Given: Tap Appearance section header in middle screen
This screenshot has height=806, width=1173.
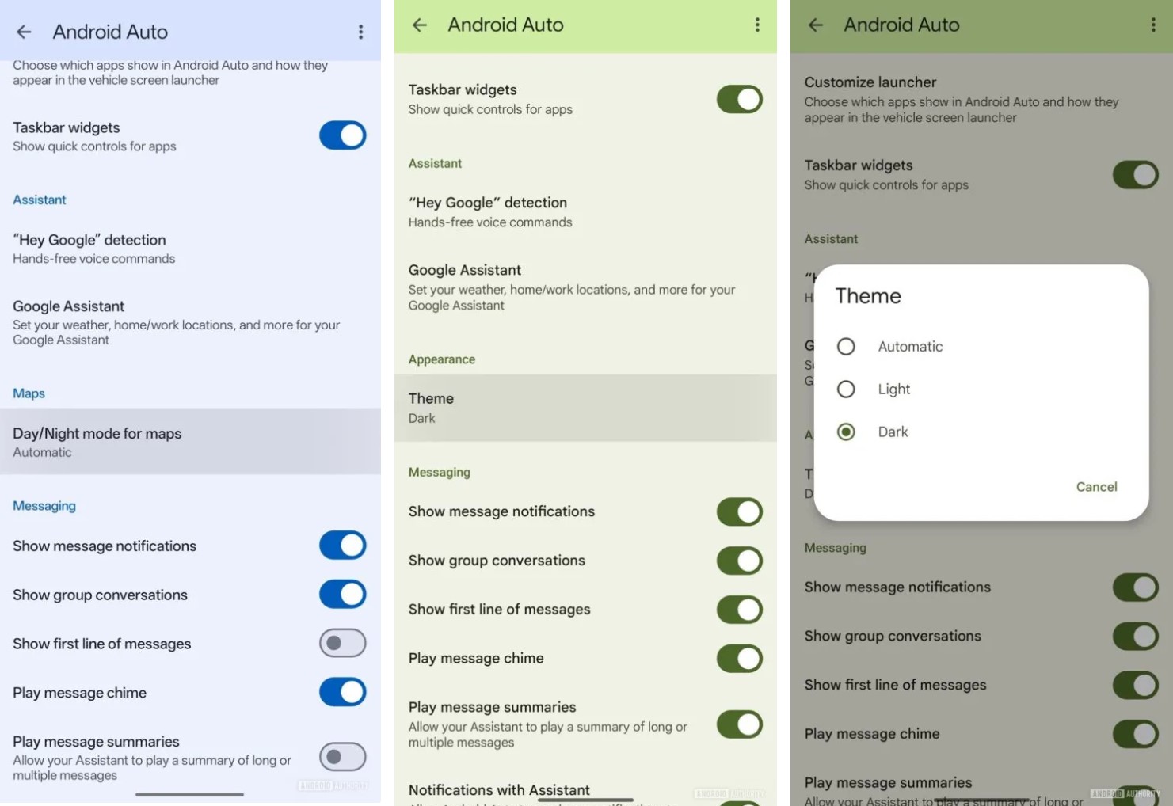Looking at the screenshot, I should [x=442, y=359].
